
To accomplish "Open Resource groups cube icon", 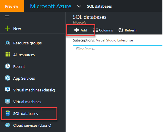I will [8, 43].
